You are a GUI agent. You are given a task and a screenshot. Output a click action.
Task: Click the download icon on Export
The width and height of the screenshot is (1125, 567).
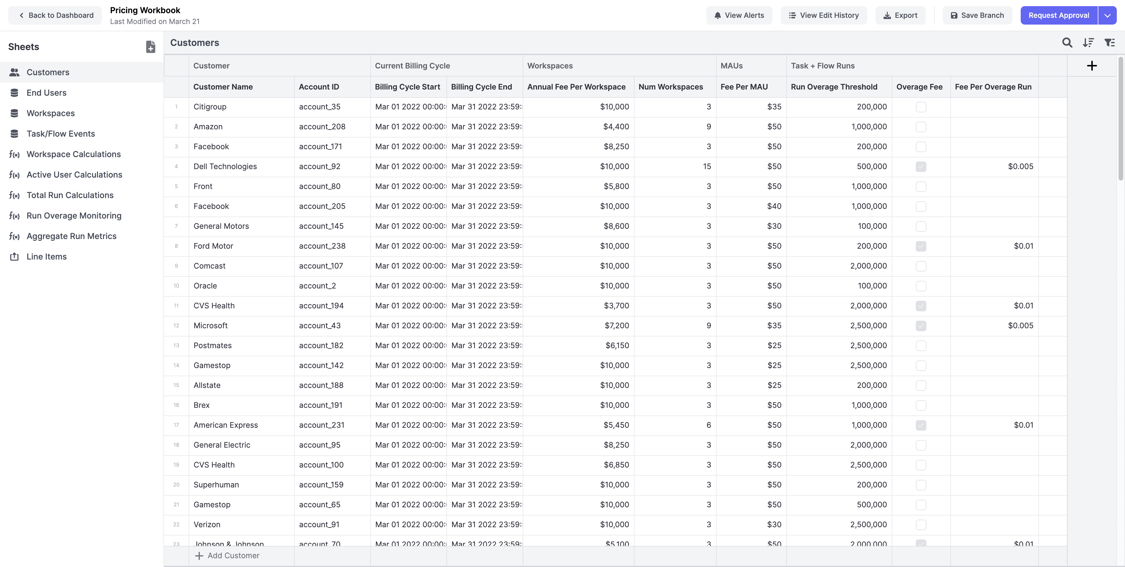[887, 15]
